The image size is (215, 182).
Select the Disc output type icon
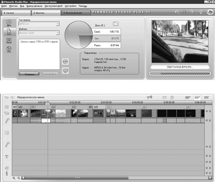point(9,23)
